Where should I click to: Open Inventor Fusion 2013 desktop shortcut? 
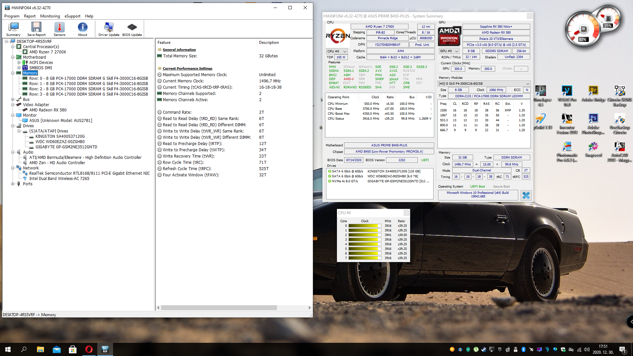(567, 124)
